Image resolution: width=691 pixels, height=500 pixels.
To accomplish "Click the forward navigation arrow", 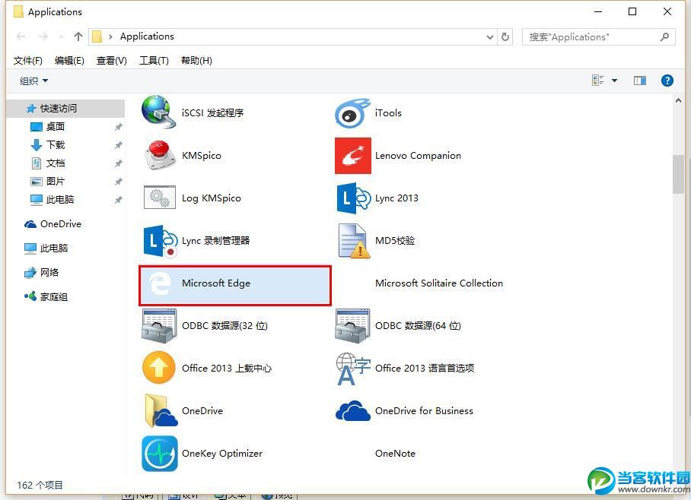I will (x=43, y=36).
